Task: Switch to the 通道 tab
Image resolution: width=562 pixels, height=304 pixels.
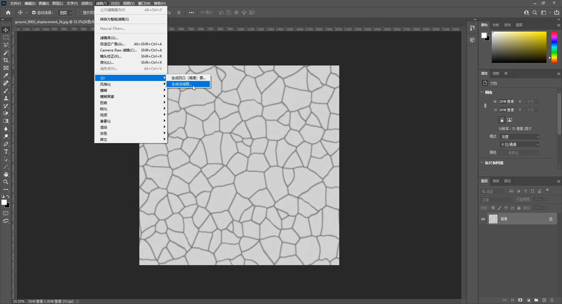Action: point(496,181)
